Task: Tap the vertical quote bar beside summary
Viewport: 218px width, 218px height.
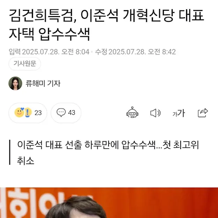Action: pos(10,152)
